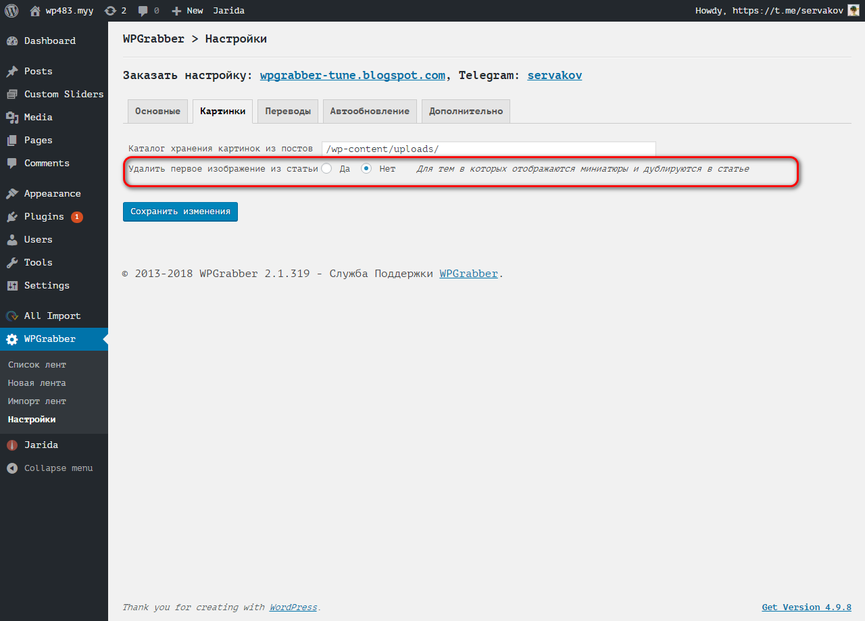Open the updates circular arrows icon

[x=110, y=11]
